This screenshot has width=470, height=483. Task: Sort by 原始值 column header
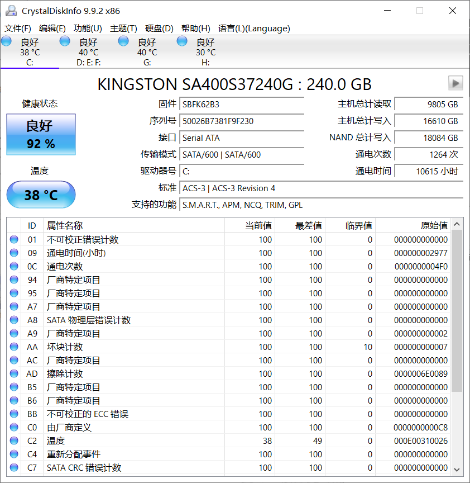click(413, 225)
